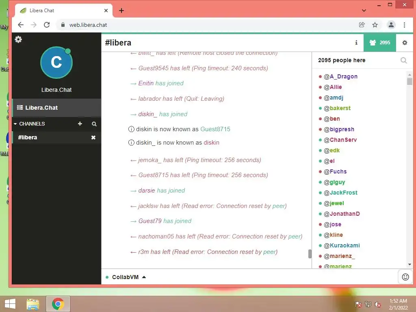The height and width of the screenshot is (312, 416).
Task: Select user @kline in list
Action: point(333,235)
